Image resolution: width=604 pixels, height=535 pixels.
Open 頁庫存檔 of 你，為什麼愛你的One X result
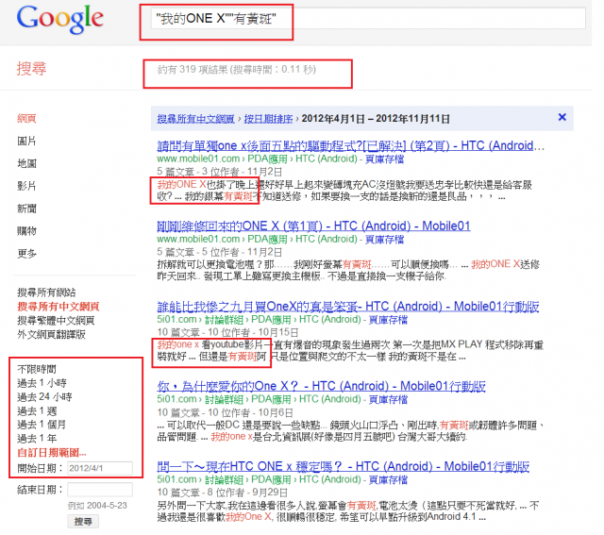coord(388,399)
